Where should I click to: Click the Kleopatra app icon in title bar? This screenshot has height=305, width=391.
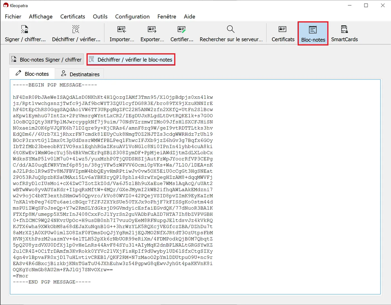coord(6,5)
